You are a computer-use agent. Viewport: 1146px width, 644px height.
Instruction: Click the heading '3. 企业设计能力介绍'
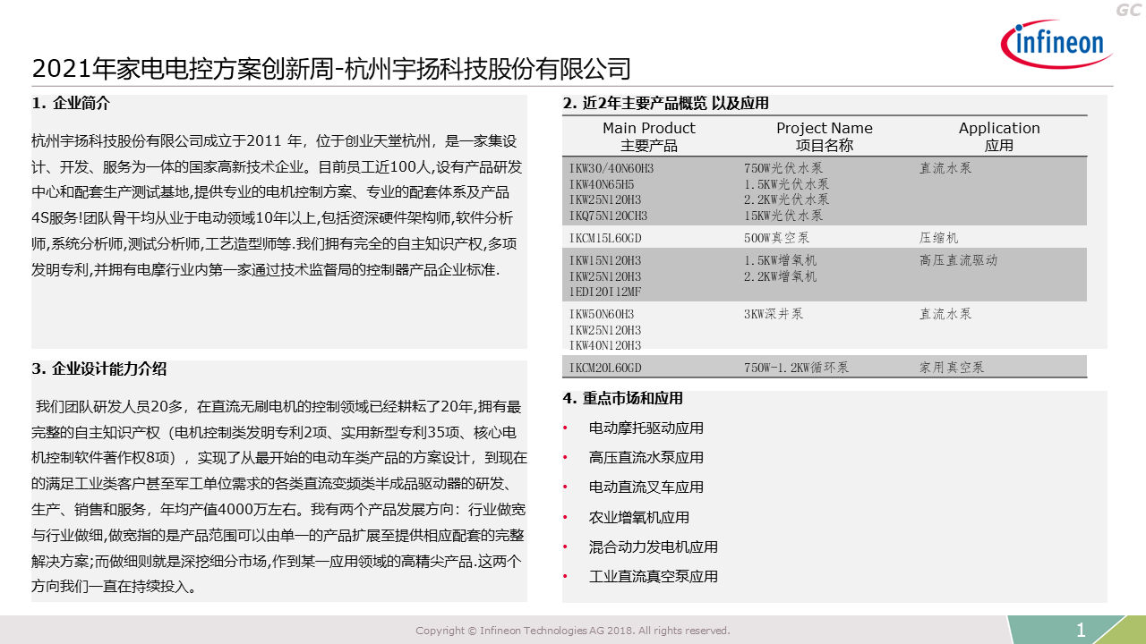tap(98, 369)
